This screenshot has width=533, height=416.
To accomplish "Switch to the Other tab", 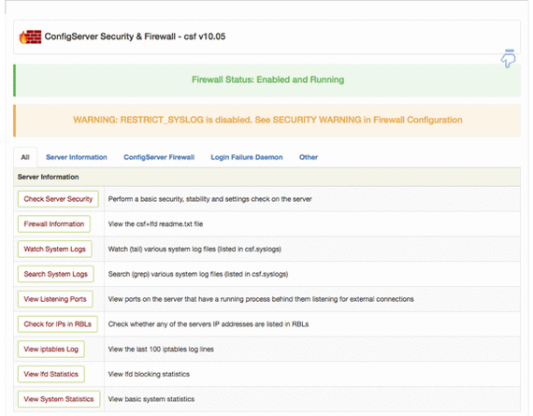I will tap(309, 157).
